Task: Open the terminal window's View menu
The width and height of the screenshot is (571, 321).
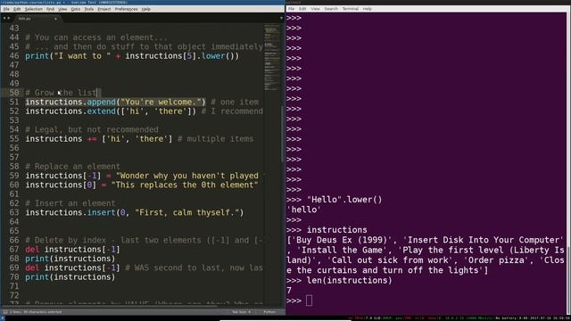Action: coord(315,9)
